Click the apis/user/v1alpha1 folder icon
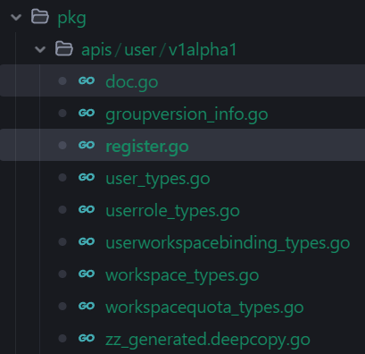The width and height of the screenshot is (365, 354). 64,48
